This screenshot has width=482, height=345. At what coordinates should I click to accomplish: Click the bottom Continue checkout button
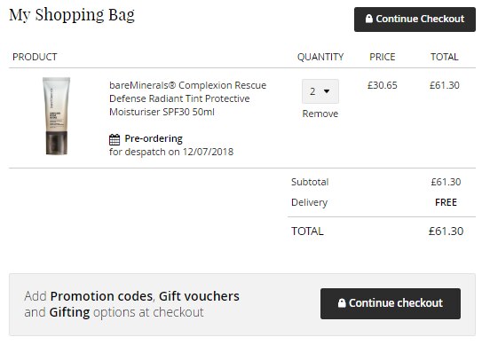click(x=391, y=303)
